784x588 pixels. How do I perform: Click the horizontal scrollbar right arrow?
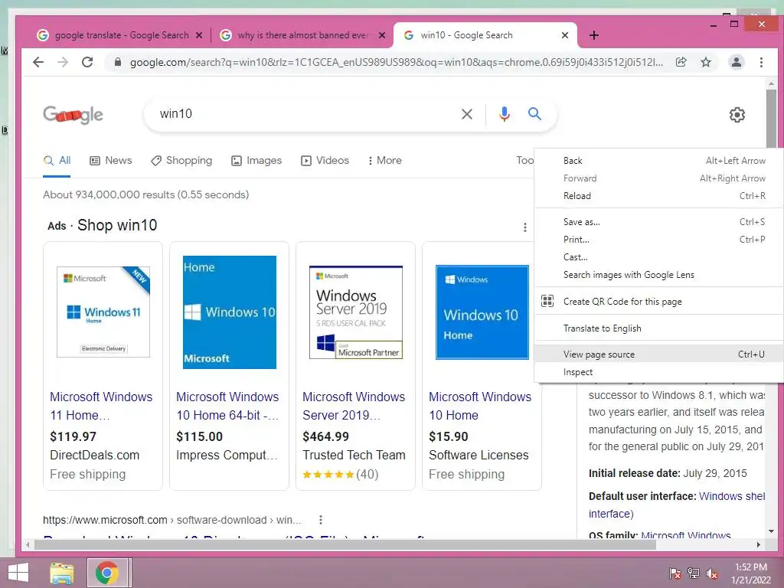[759, 544]
